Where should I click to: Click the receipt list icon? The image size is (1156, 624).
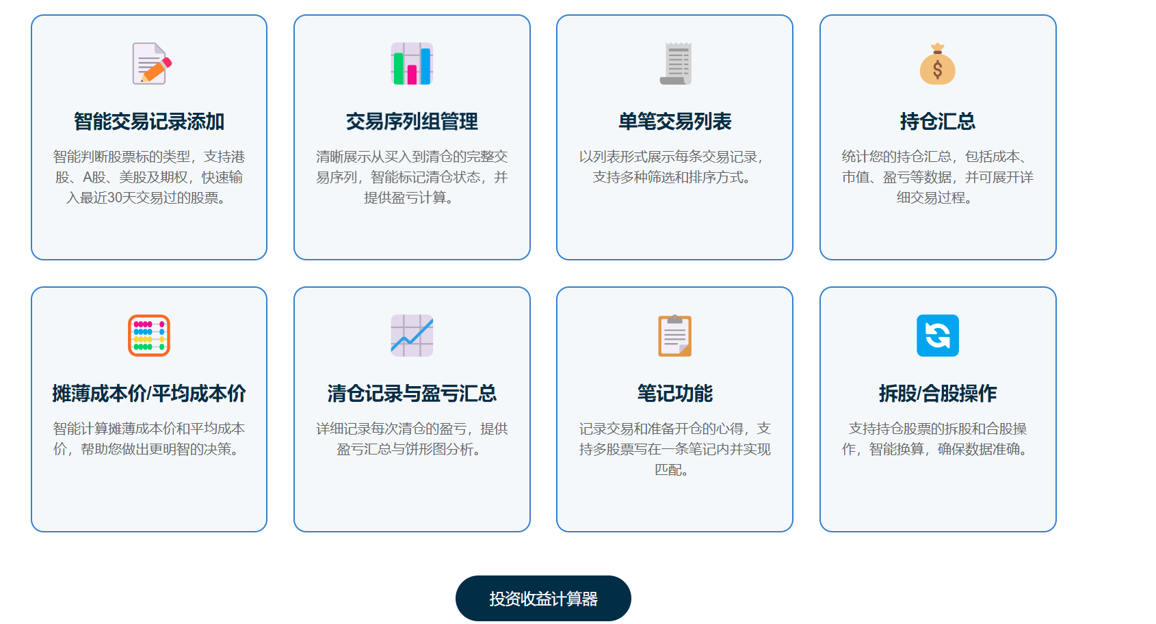click(675, 64)
